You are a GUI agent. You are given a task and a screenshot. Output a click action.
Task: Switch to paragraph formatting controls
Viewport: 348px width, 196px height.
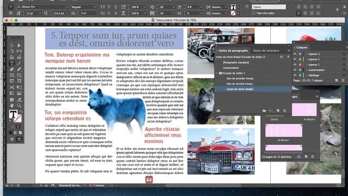[11, 13]
